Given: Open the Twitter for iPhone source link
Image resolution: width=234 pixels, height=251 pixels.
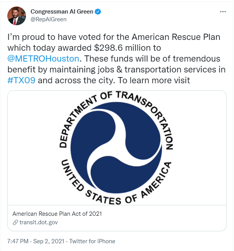Looking at the screenshot, I should tap(92, 241).
